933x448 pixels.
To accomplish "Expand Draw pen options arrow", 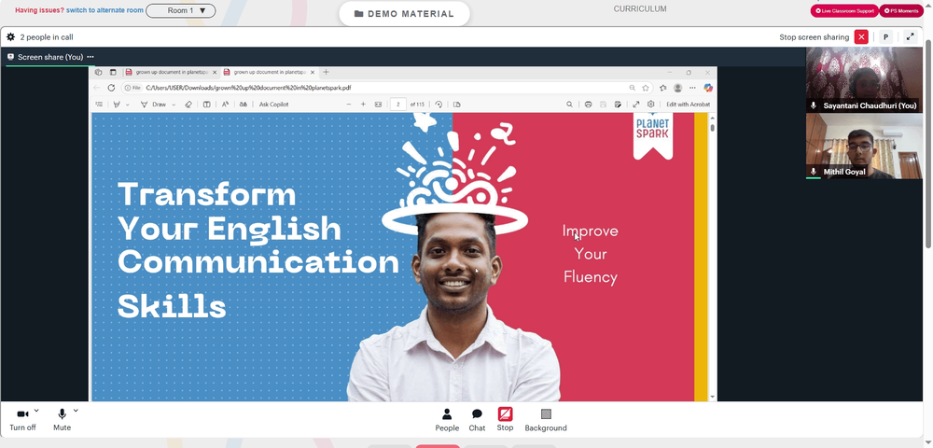I will click(x=174, y=105).
